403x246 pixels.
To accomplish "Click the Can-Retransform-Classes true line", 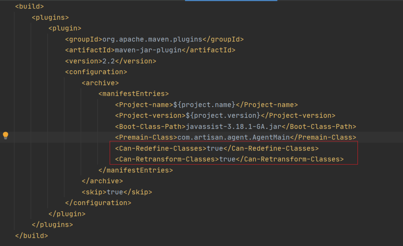I will [x=229, y=159].
